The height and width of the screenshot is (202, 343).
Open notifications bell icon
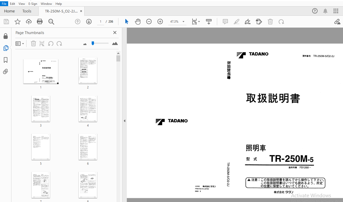tap(325, 11)
